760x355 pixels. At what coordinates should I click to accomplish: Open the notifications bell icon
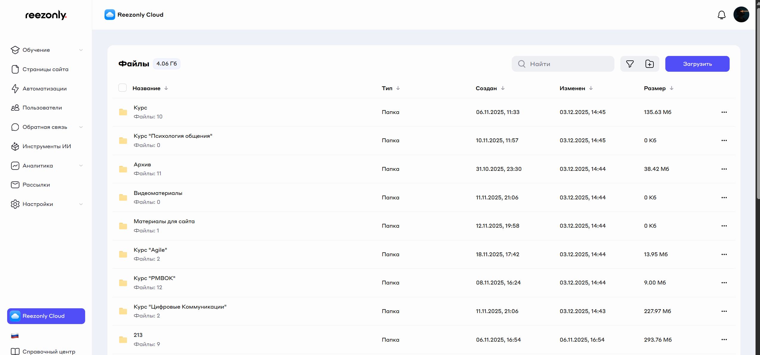721,15
